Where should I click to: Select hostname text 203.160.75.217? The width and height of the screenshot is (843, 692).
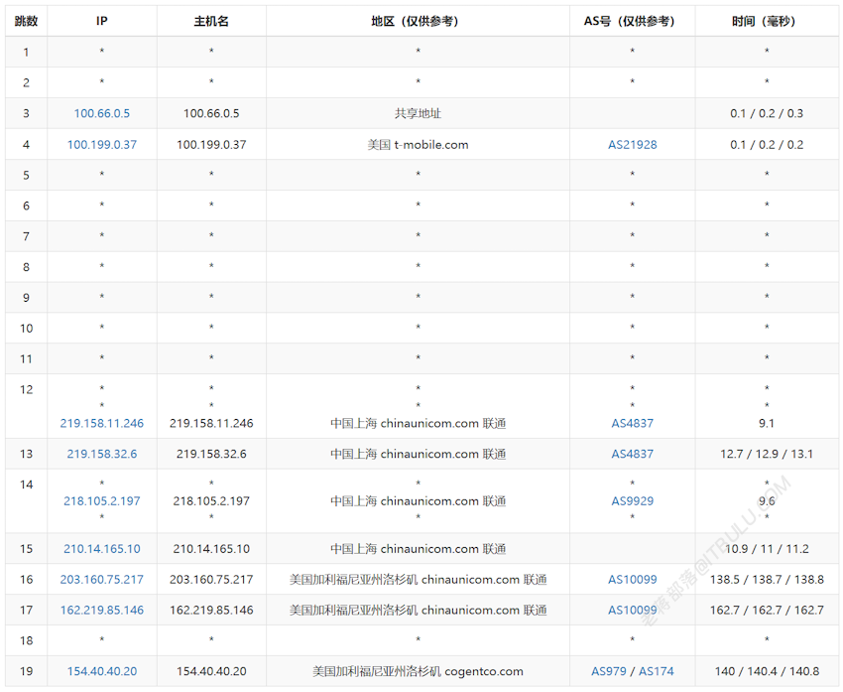[211, 580]
